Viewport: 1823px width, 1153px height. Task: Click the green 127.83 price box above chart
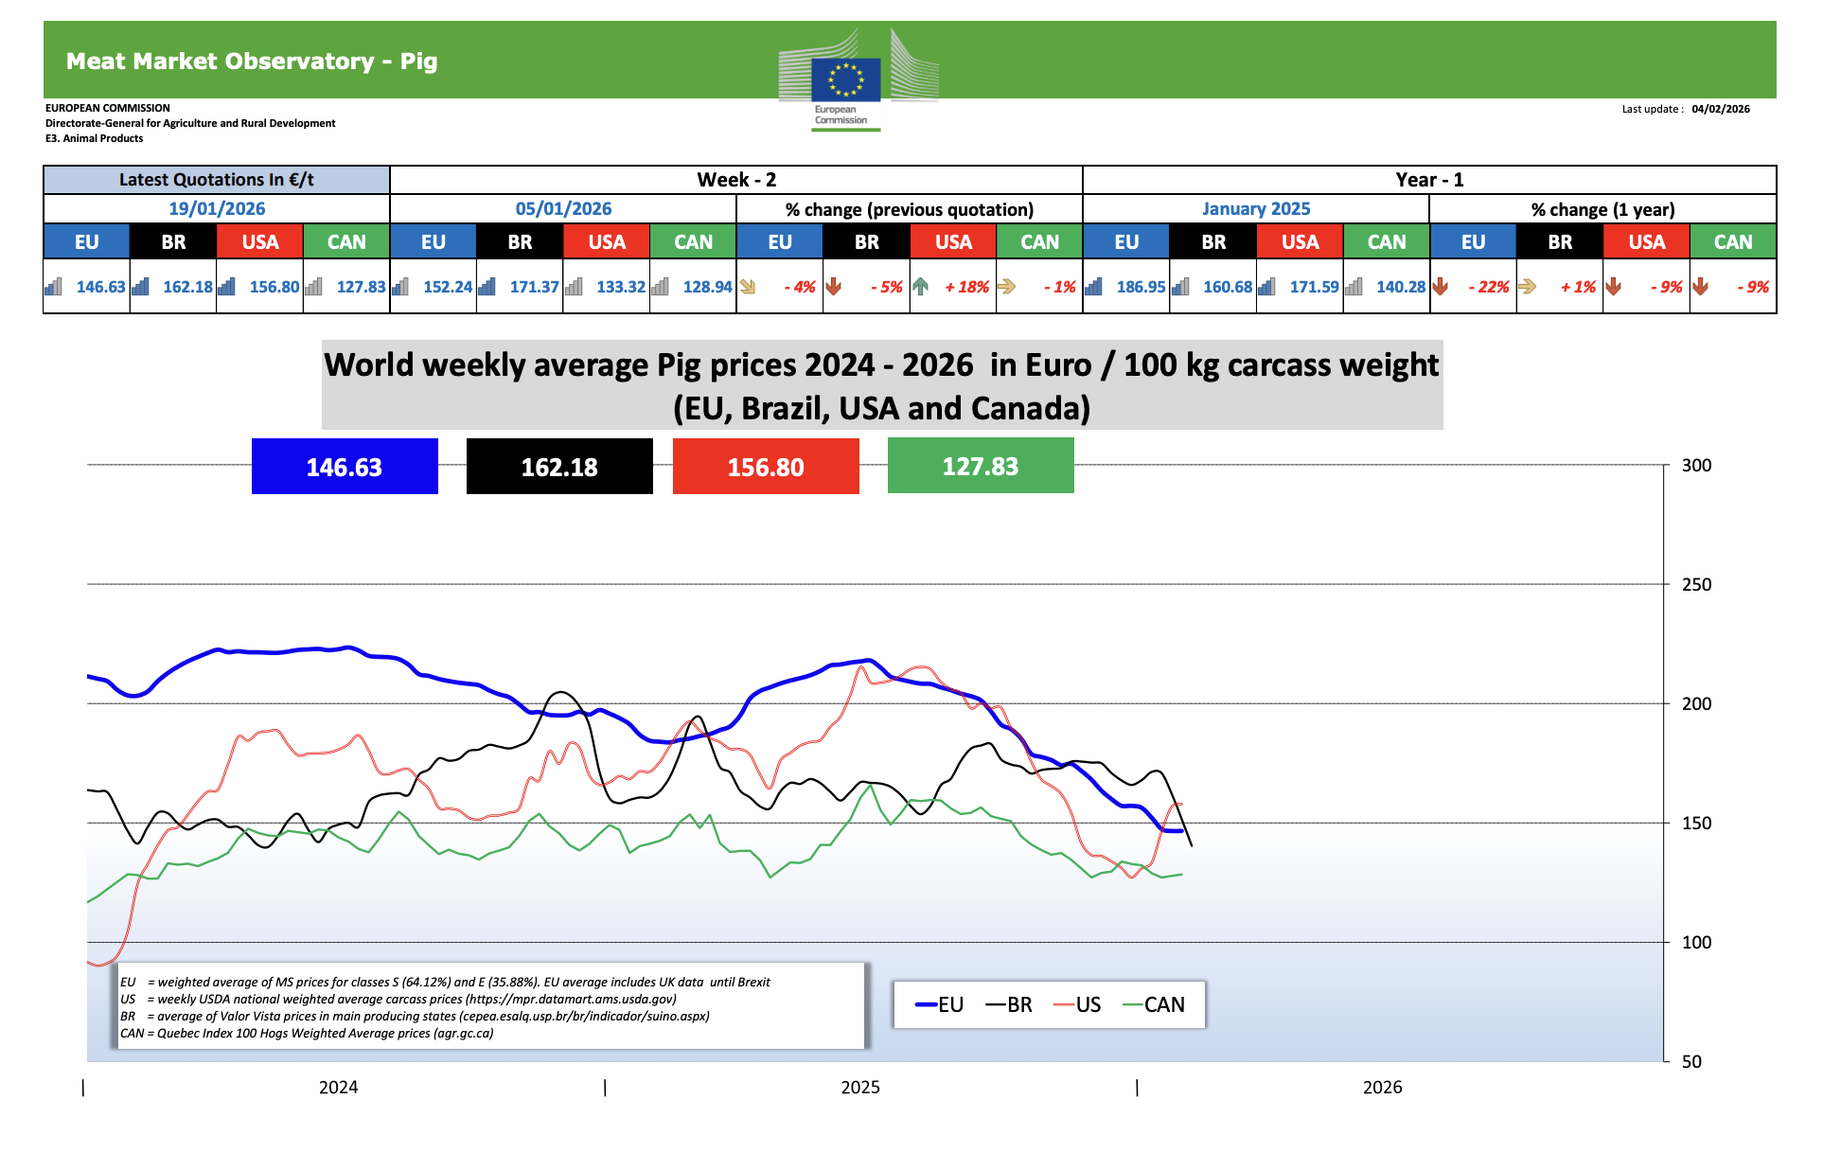coord(981,467)
